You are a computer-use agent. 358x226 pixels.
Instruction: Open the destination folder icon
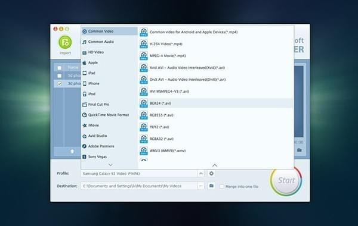click(x=211, y=186)
